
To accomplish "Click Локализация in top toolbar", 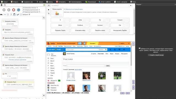I will click(91, 2).
